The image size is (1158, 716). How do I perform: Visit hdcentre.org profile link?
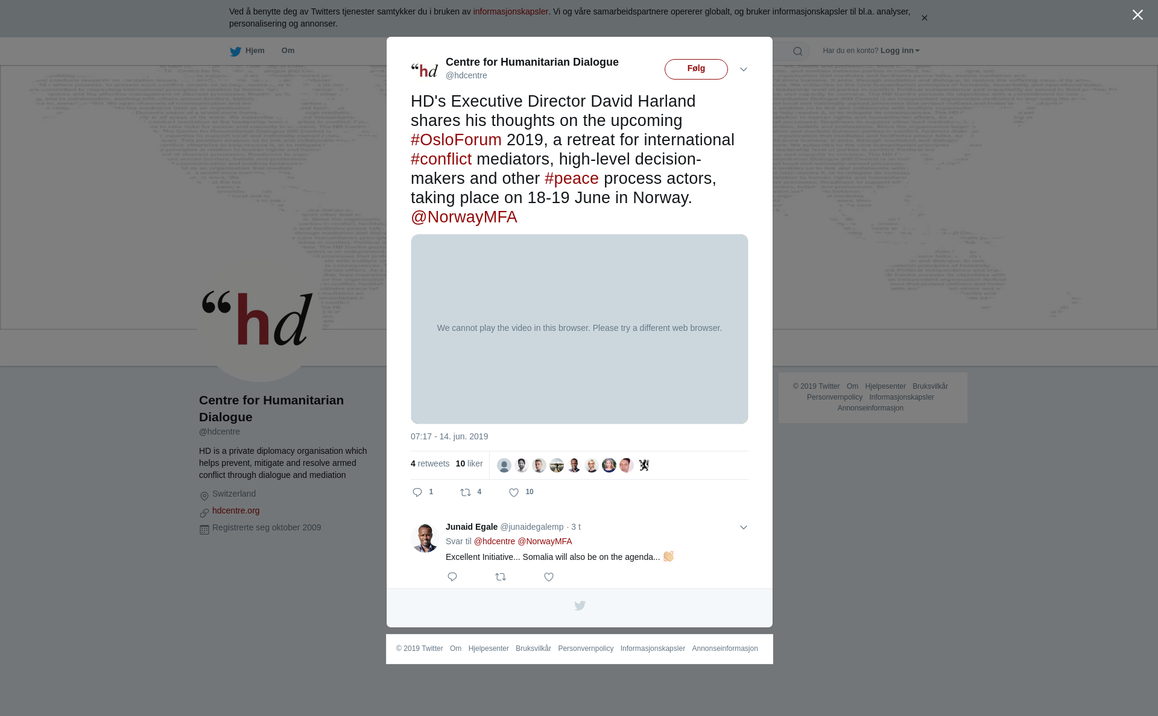click(x=236, y=510)
